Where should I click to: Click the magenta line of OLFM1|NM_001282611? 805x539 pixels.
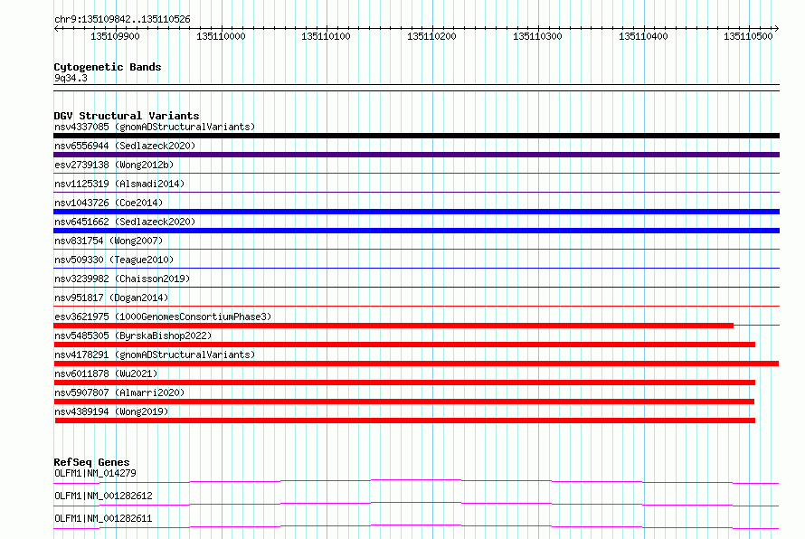click(416, 526)
